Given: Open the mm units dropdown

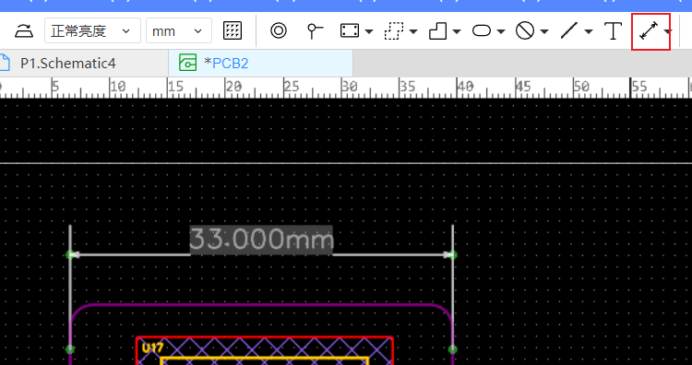Looking at the screenshot, I should 179,30.
